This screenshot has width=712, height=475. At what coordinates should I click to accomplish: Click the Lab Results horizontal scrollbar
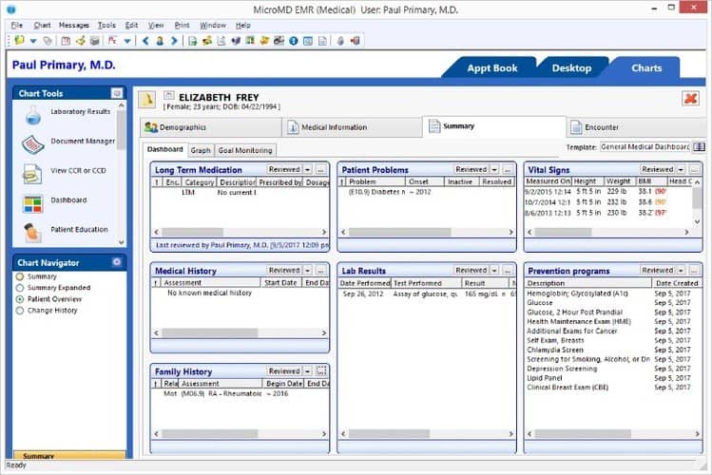click(x=427, y=434)
